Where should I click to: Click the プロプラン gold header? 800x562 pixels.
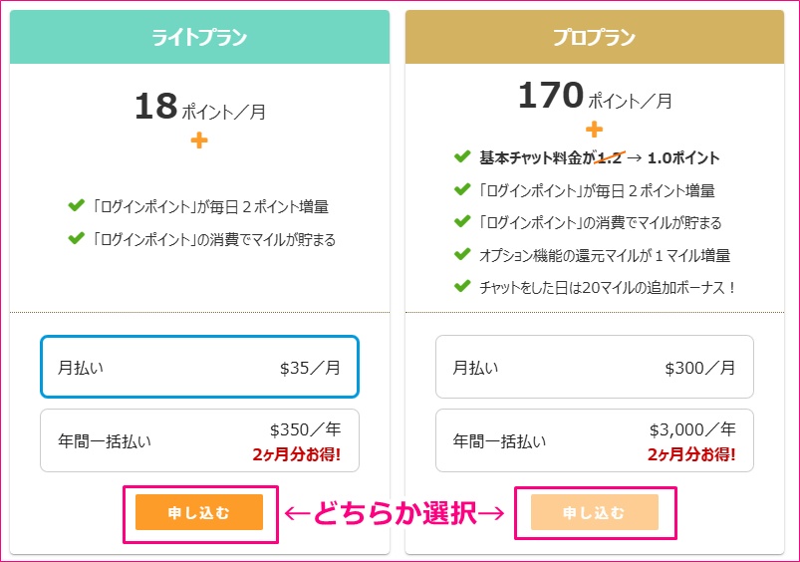pyautogui.click(x=594, y=38)
